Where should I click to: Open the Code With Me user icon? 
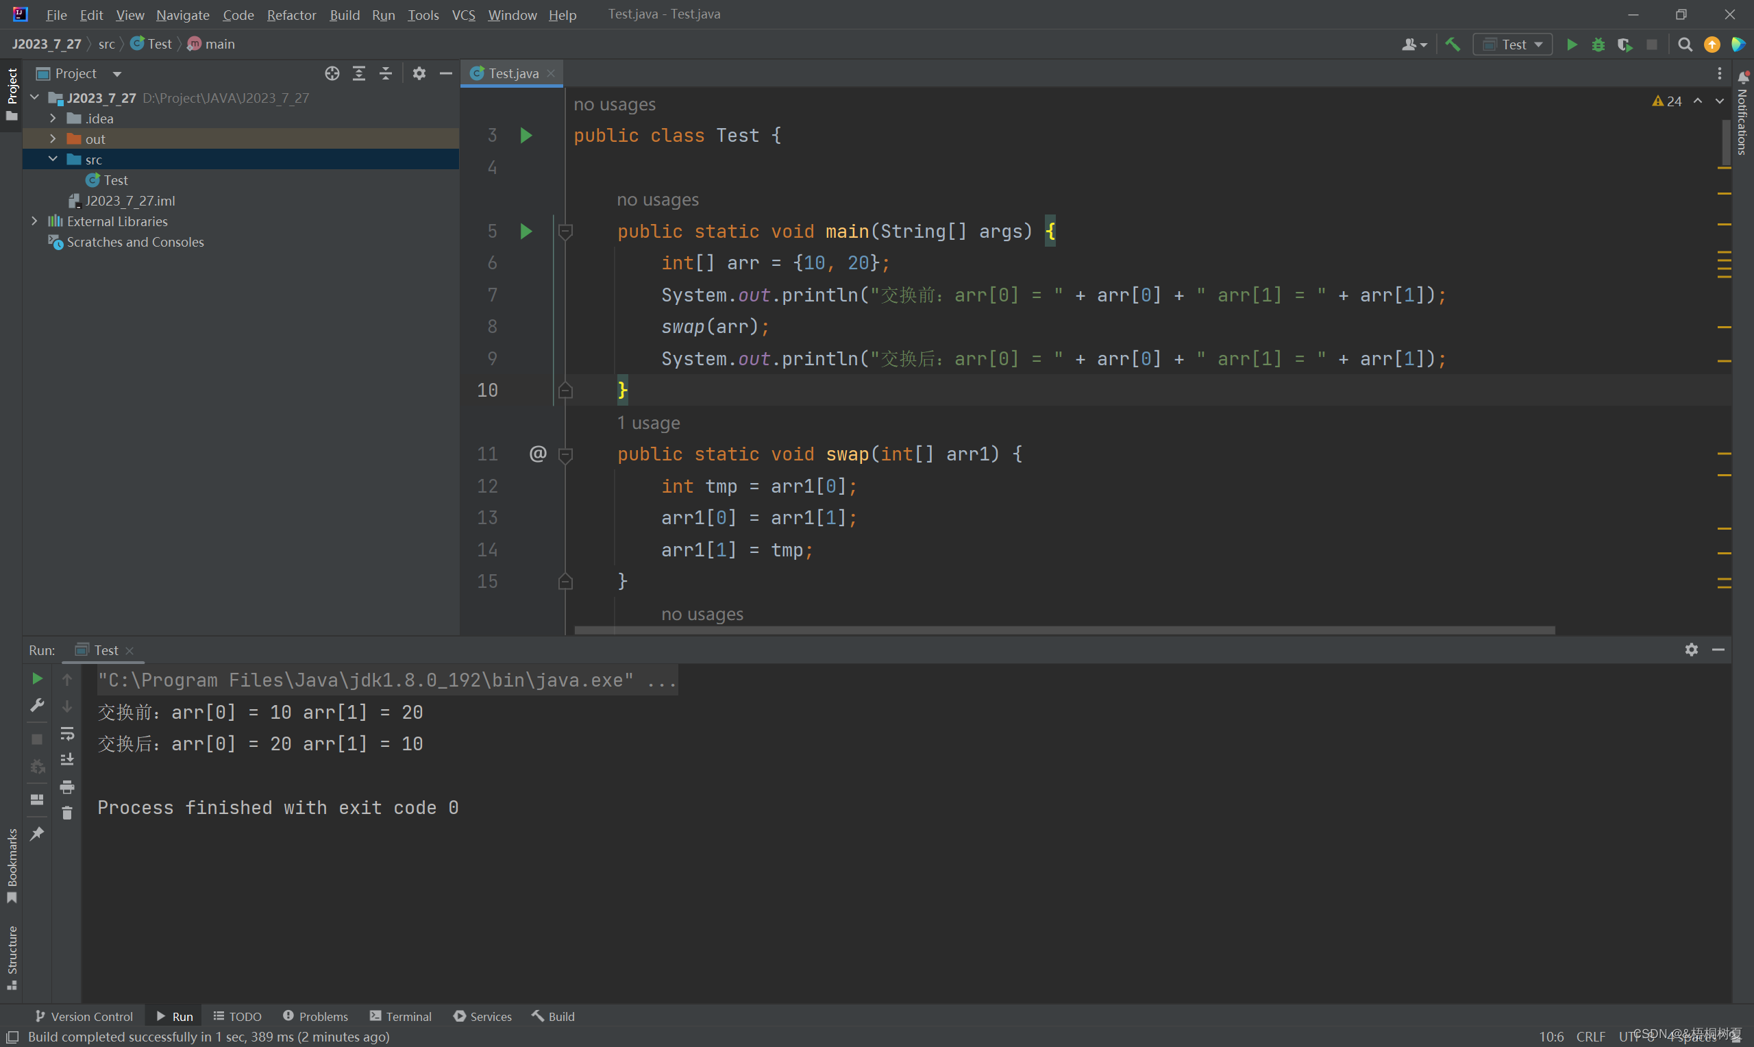[x=1414, y=45]
